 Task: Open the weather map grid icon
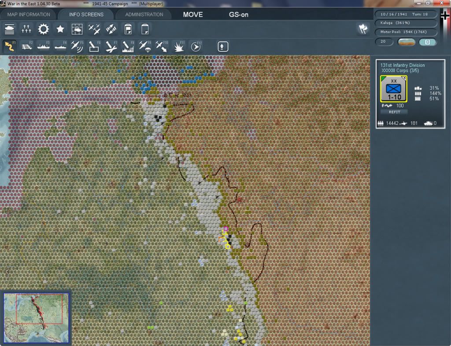coord(77,29)
